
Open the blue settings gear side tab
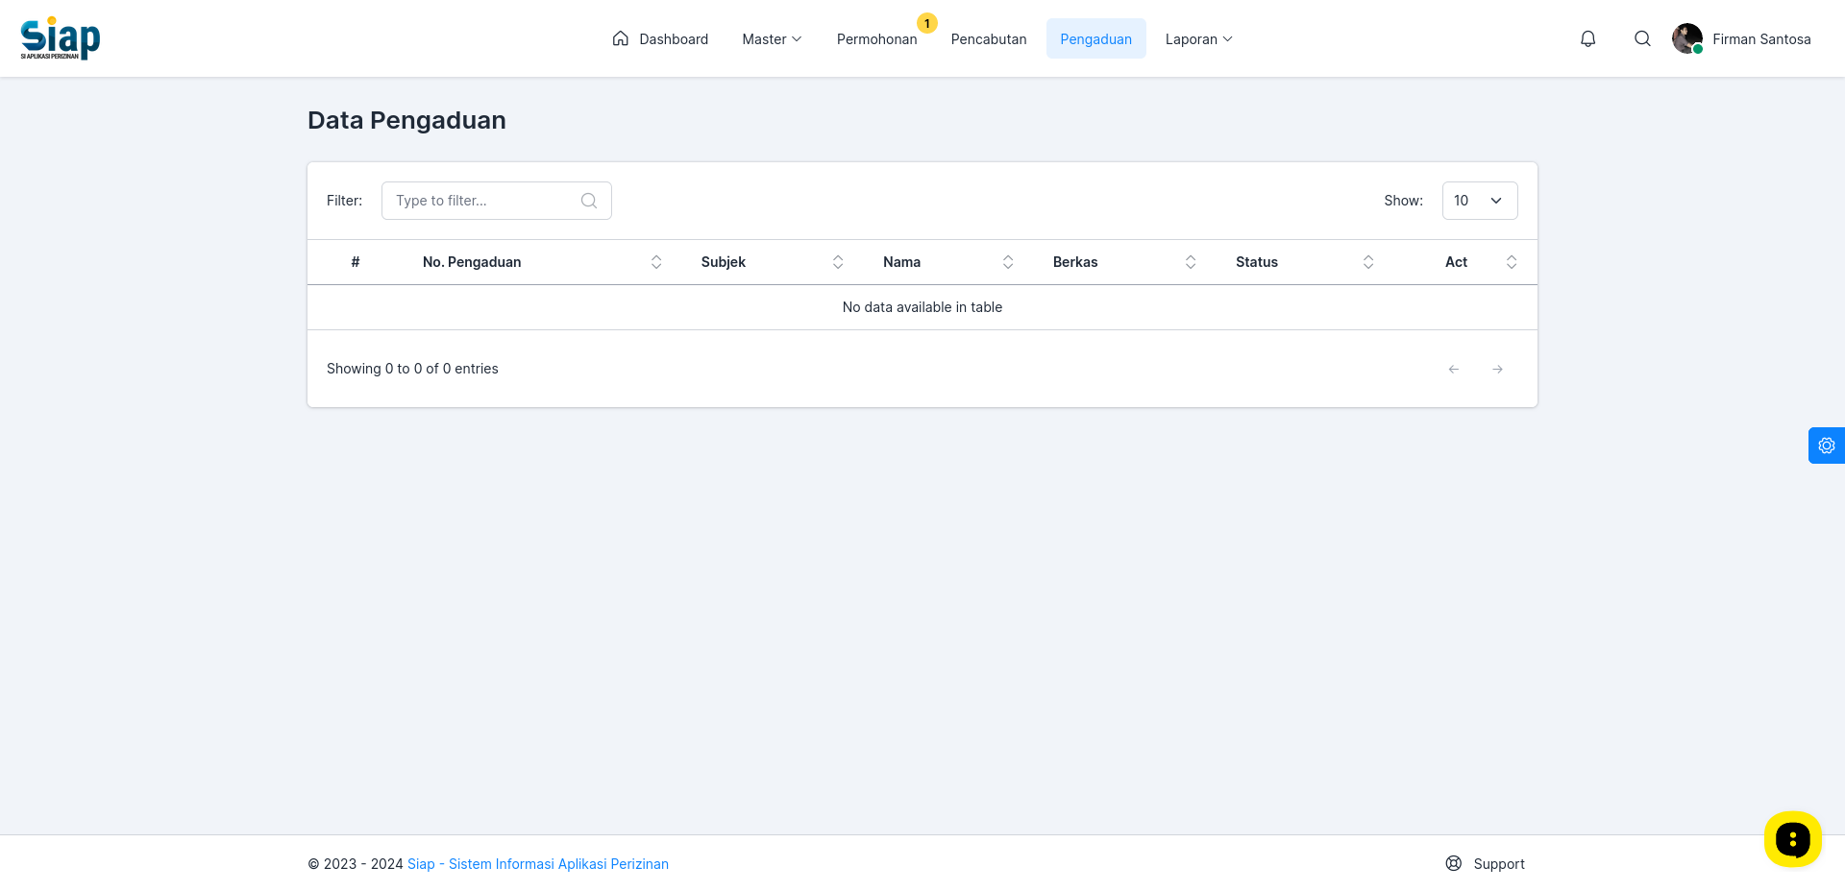(1827, 445)
